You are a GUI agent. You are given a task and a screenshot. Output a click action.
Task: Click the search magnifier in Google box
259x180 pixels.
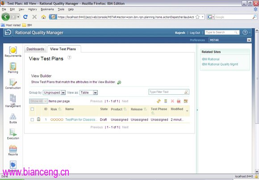coord(255,17)
